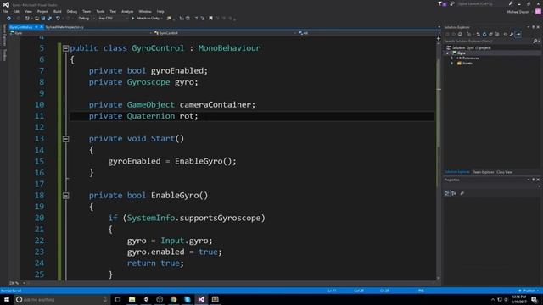Image resolution: width=543 pixels, height=305 pixels.
Task: Click the Attach to Unity button
Action: [x=145, y=19]
